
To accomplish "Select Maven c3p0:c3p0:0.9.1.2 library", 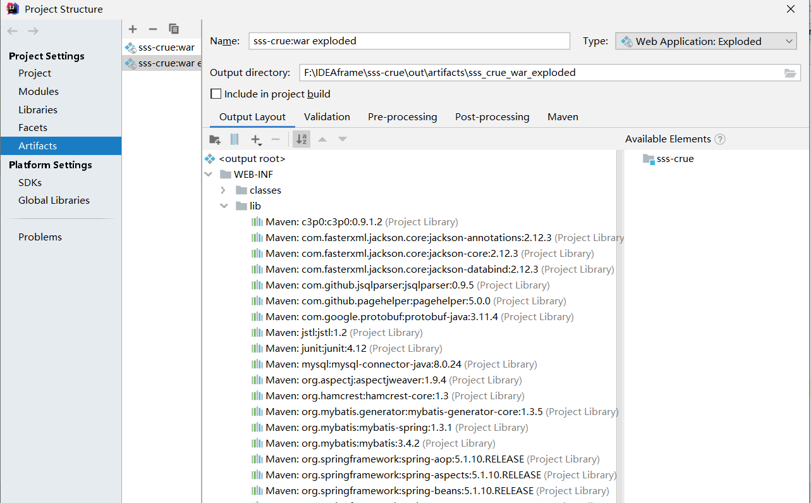I will click(x=355, y=222).
